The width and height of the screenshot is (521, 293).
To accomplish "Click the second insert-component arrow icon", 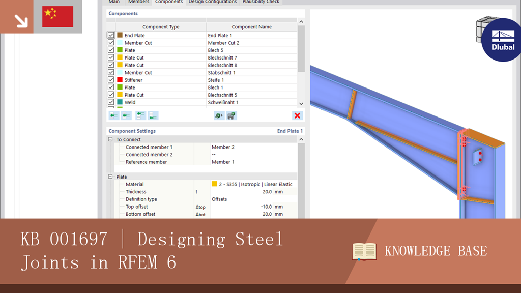I will [126, 115].
